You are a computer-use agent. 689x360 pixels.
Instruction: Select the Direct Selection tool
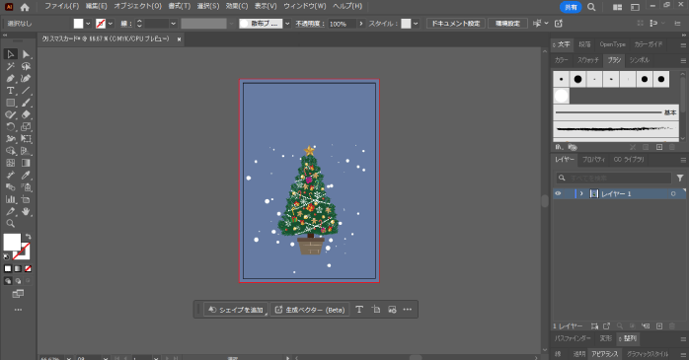(x=26, y=54)
